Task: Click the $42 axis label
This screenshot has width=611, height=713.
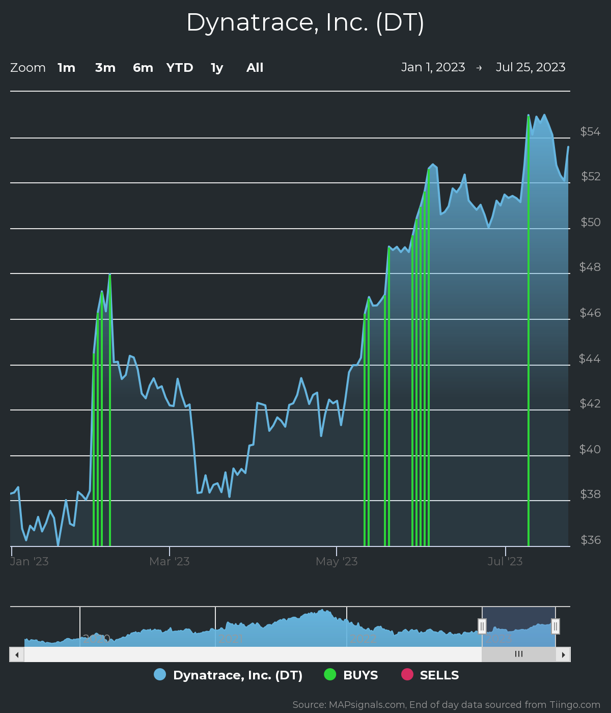Action: click(x=590, y=404)
